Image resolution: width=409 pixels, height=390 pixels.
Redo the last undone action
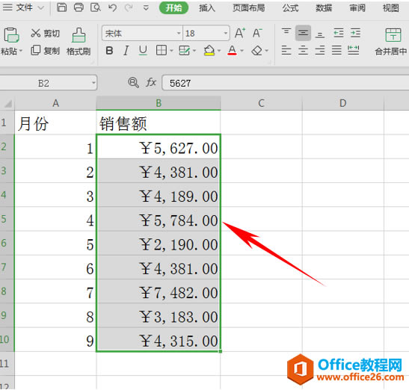[129, 7]
